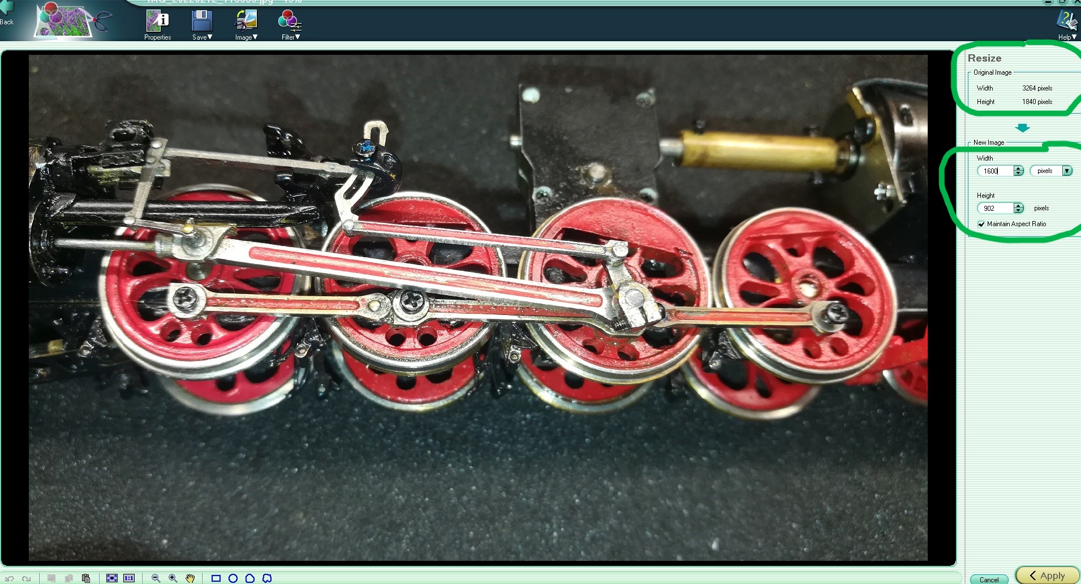The image size is (1081, 584).
Task: Click the Paste clipboard icon
Action: click(x=86, y=578)
